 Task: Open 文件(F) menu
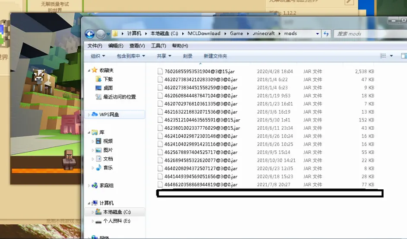[95, 46]
